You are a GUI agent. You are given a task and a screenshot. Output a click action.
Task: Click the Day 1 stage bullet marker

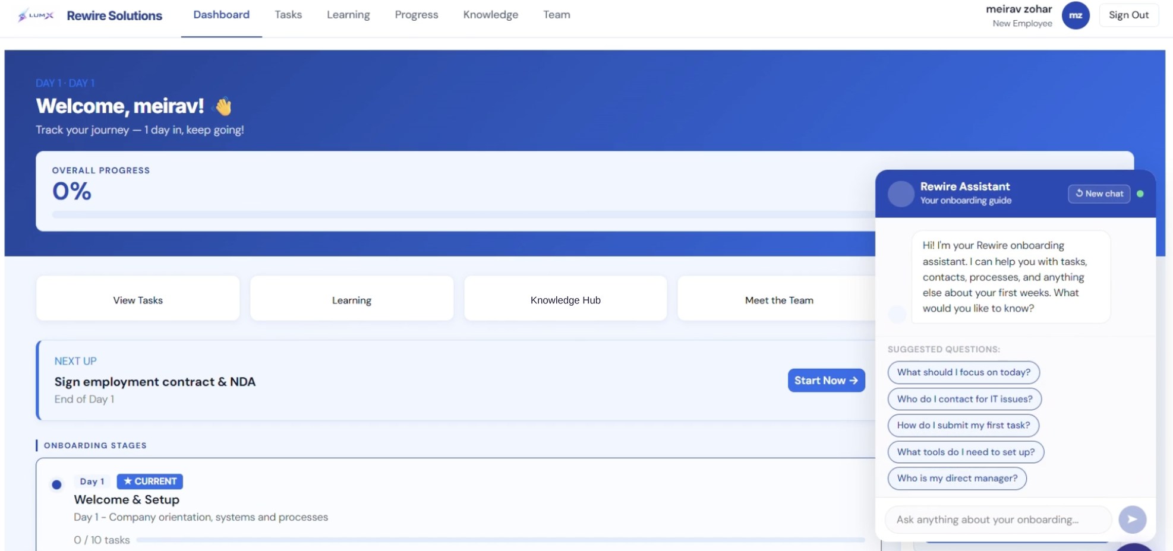coord(56,484)
